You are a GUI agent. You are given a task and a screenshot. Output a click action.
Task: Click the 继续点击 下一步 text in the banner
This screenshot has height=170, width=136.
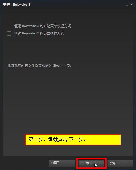pos(67,140)
